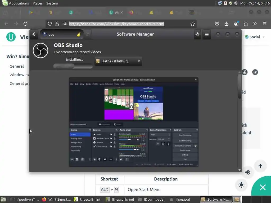Switch to thescuffmini taskbar entry

click(87, 199)
